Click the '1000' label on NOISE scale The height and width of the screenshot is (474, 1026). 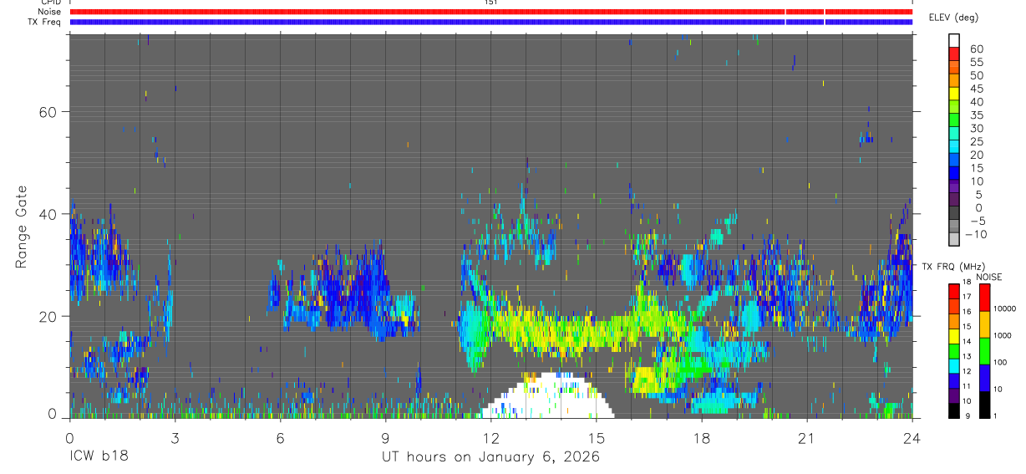(x=1003, y=335)
